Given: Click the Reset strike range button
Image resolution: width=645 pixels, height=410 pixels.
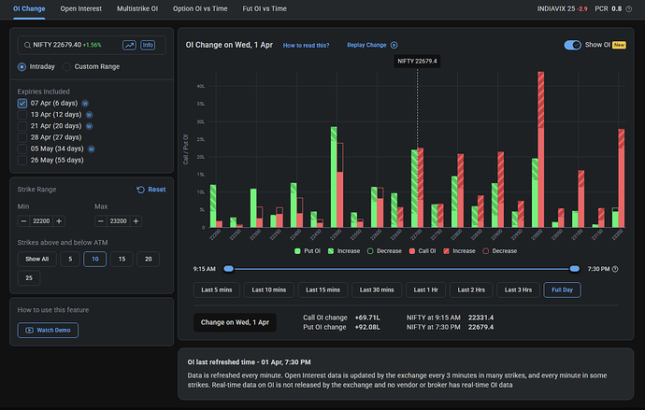Looking at the screenshot, I should [x=151, y=190].
